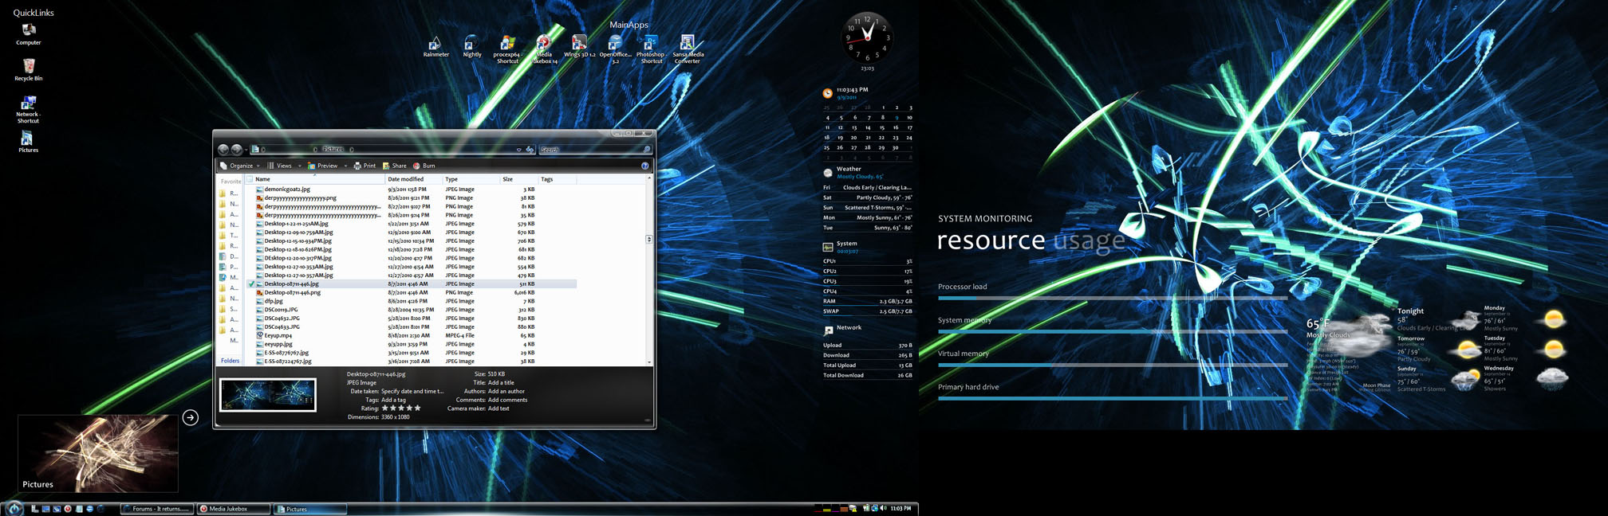The image size is (1608, 516).
Task: Click the Primary hard drive usage bar
Action: (x=1113, y=398)
